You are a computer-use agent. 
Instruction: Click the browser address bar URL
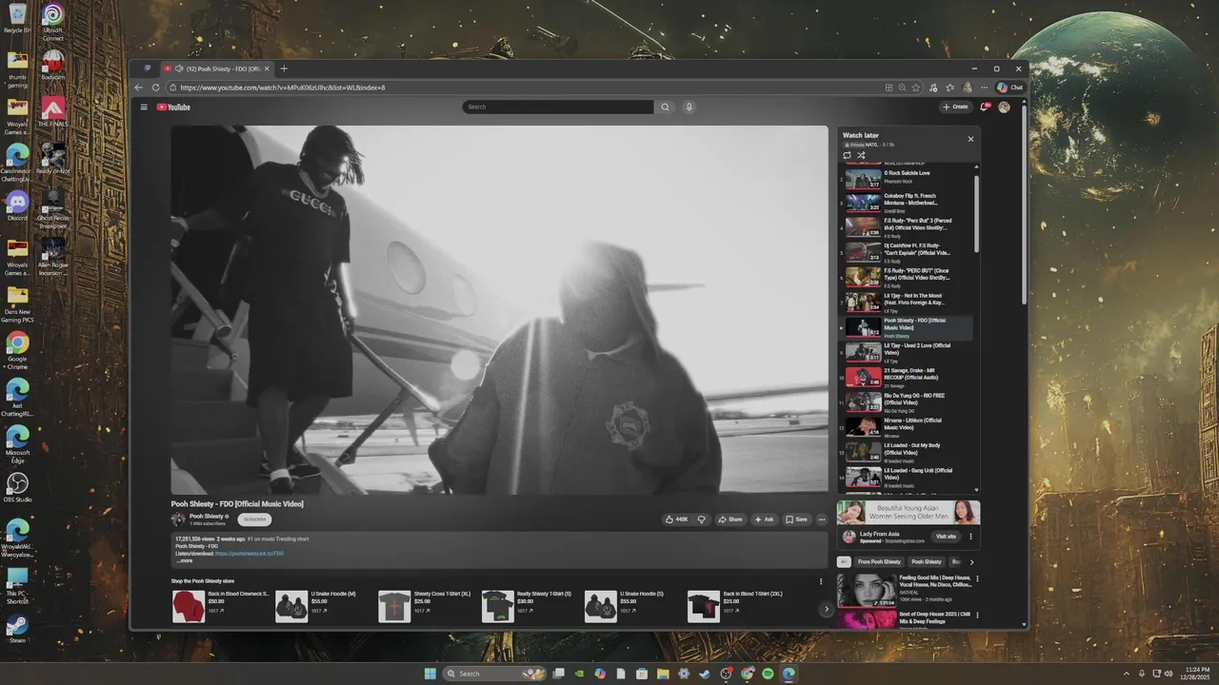(283, 88)
